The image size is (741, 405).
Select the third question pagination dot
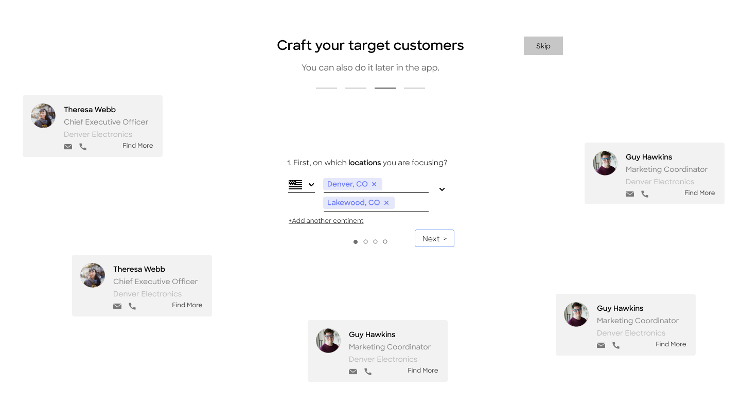375,241
